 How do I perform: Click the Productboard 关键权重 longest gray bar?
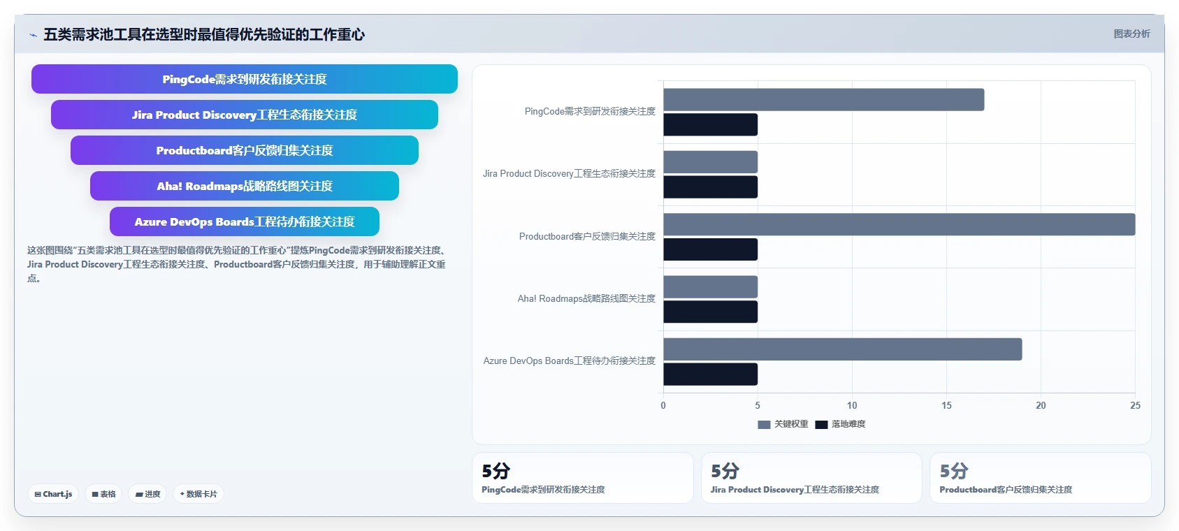click(899, 224)
